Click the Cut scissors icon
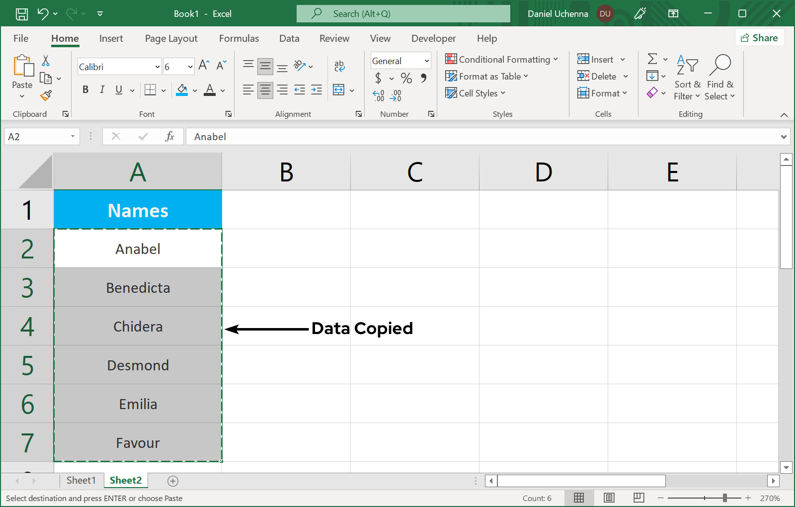The image size is (795, 507). tap(46, 61)
